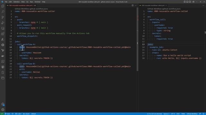Open more actions in right editor group

203,5
